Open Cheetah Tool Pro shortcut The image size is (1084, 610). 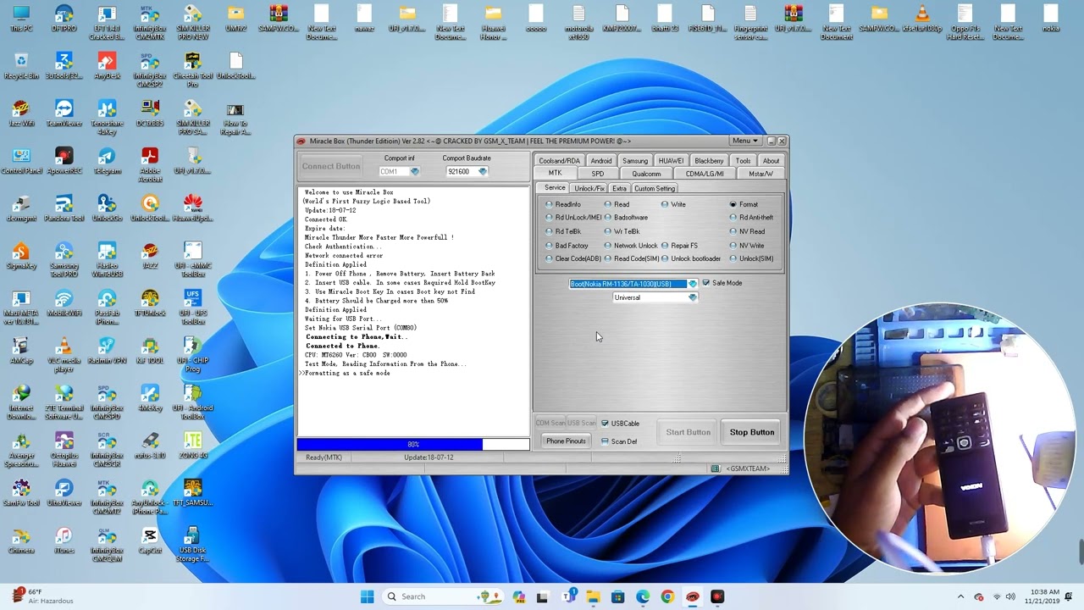click(193, 69)
